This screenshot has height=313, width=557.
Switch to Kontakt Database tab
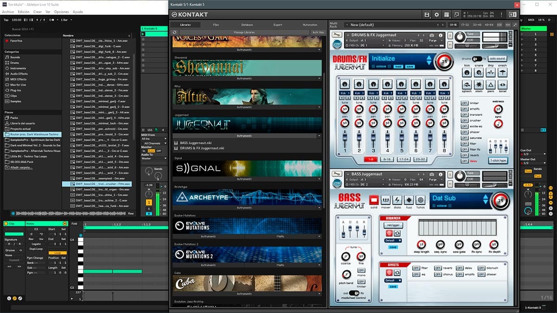247,25
